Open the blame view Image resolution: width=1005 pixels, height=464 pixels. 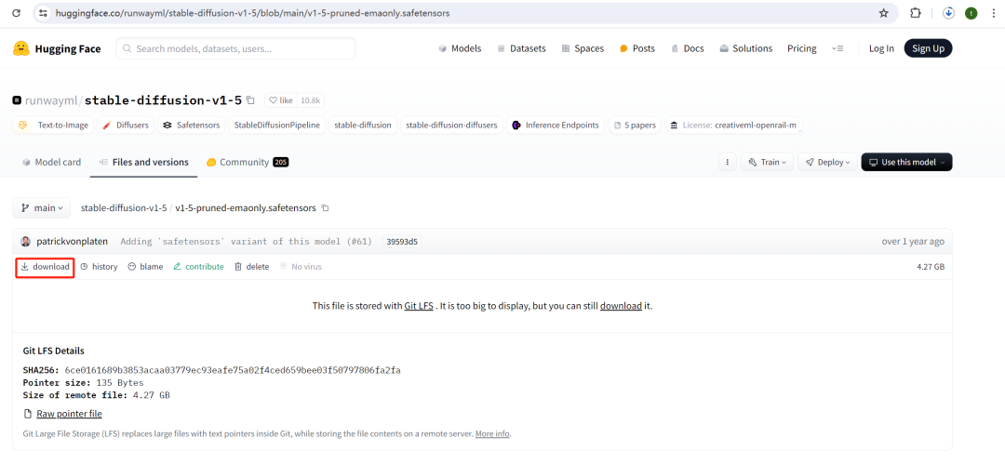click(145, 267)
